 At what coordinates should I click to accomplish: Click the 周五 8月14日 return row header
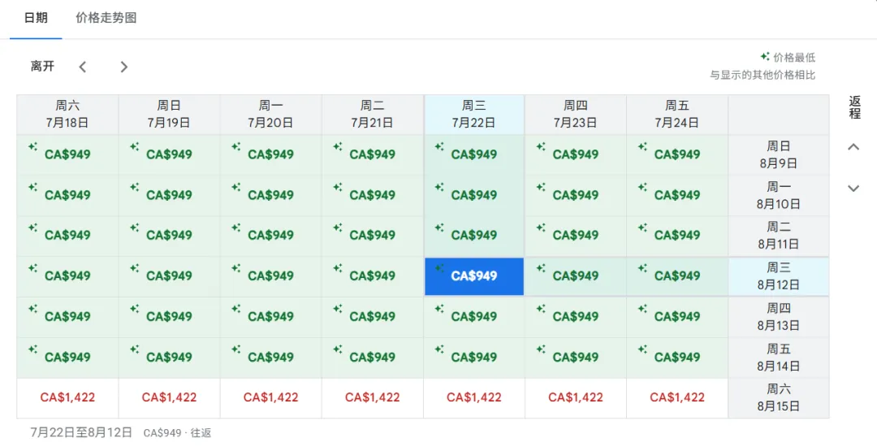[x=779, y=358]
